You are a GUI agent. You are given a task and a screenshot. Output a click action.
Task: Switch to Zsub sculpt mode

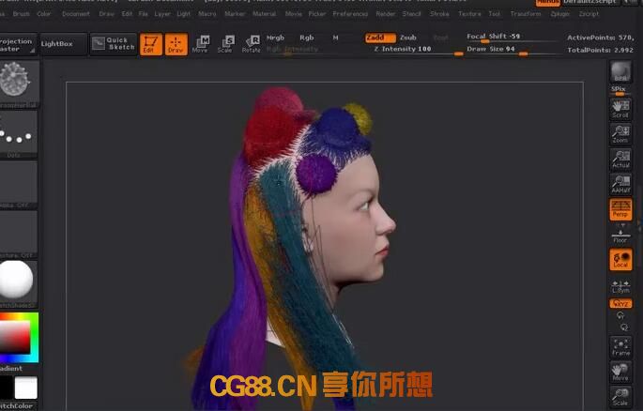[408, 38]
